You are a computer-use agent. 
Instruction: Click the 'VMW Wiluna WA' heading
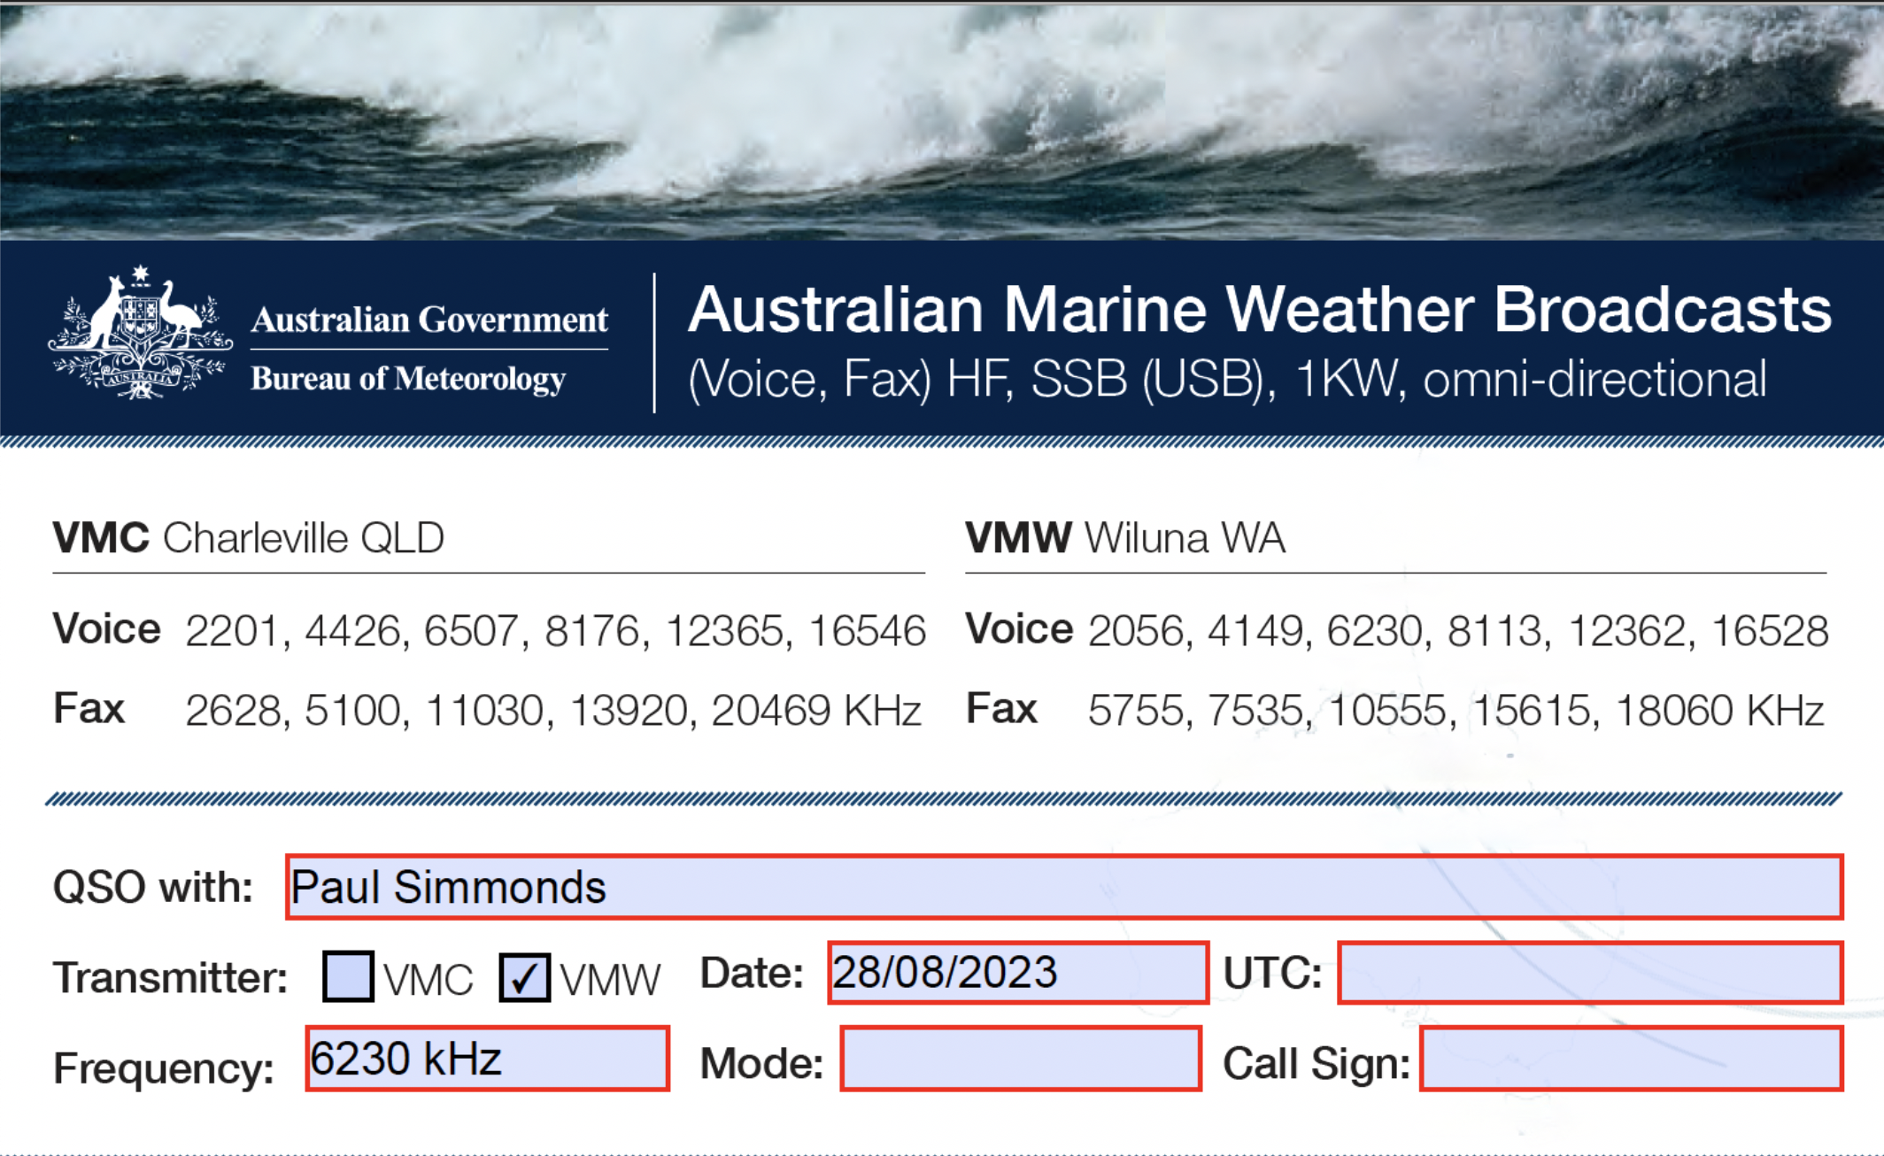(1124, 538)
